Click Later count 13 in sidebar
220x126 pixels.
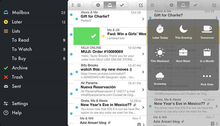tap(63, 22)
